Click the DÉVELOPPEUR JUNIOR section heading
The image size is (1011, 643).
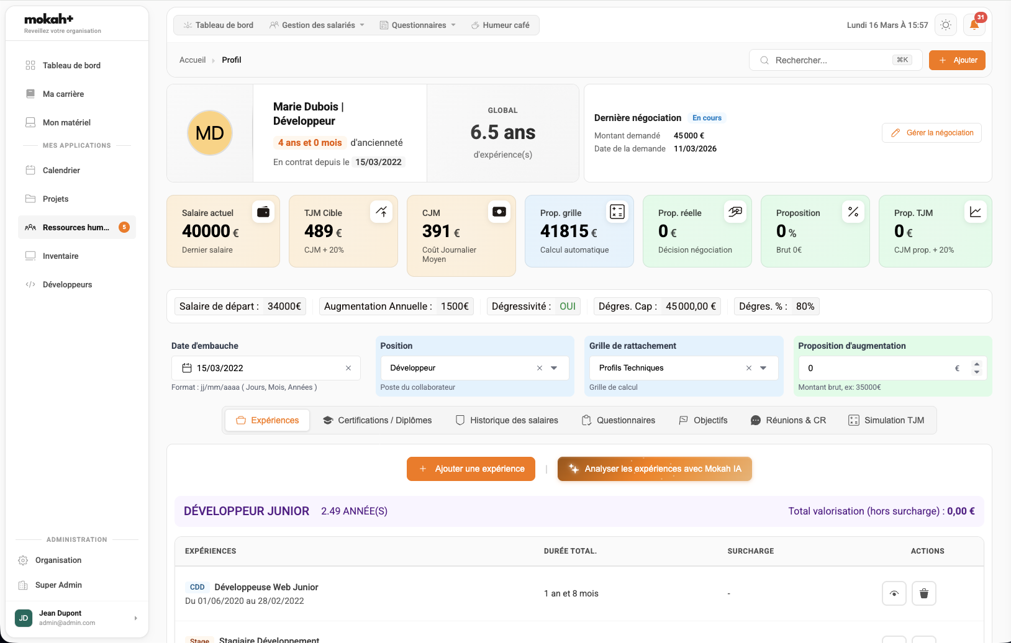pos(247,511)
